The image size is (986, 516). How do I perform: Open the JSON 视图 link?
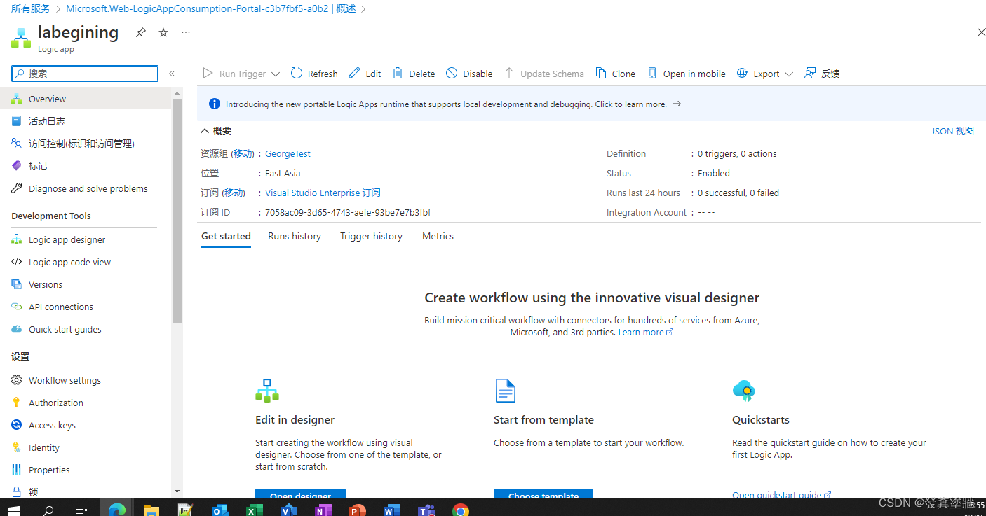click(x=952, y=131)
